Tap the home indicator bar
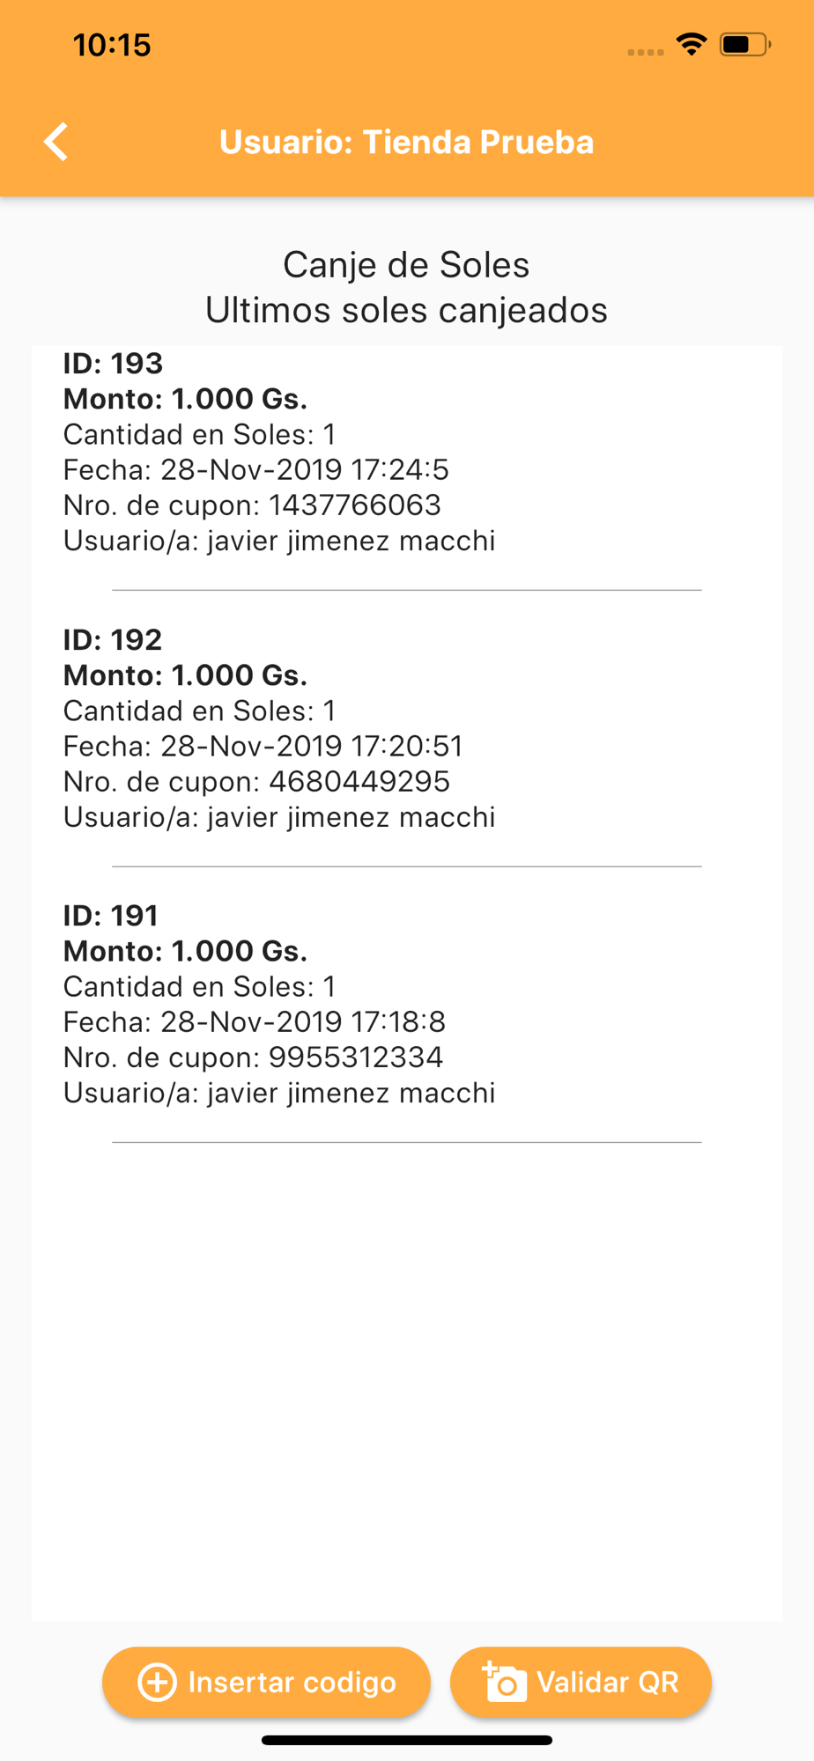The image size is (814, 1761). (x=407, y=1740)
